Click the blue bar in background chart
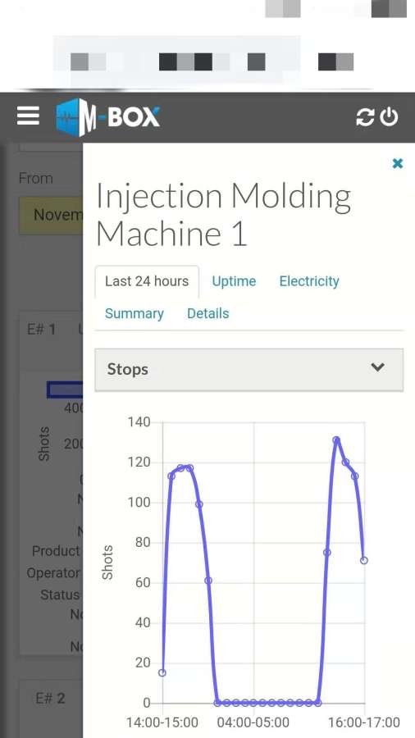Viewport: 415px width, 738px height. 66,389
